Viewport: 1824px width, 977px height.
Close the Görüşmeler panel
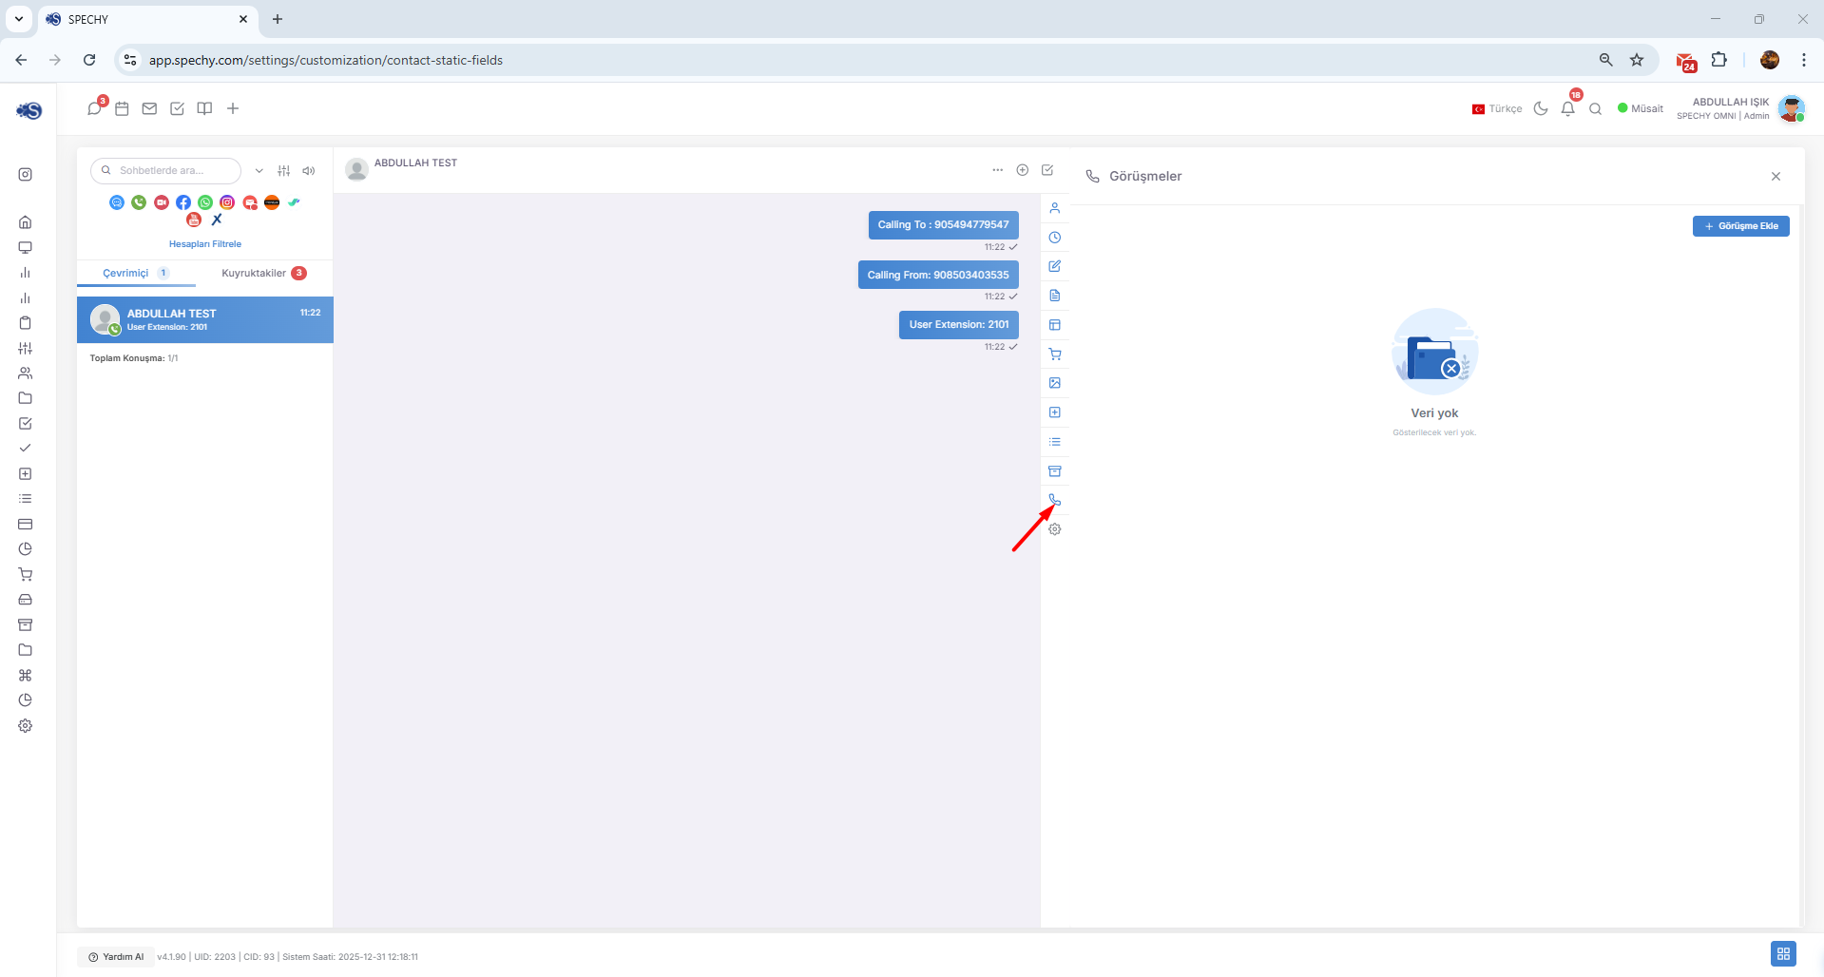[1776, 177]
